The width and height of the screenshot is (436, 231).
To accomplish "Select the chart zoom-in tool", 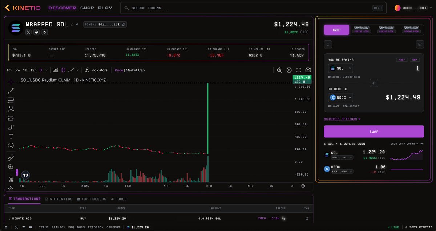I will pyautogui.click(x=11, y=167).
